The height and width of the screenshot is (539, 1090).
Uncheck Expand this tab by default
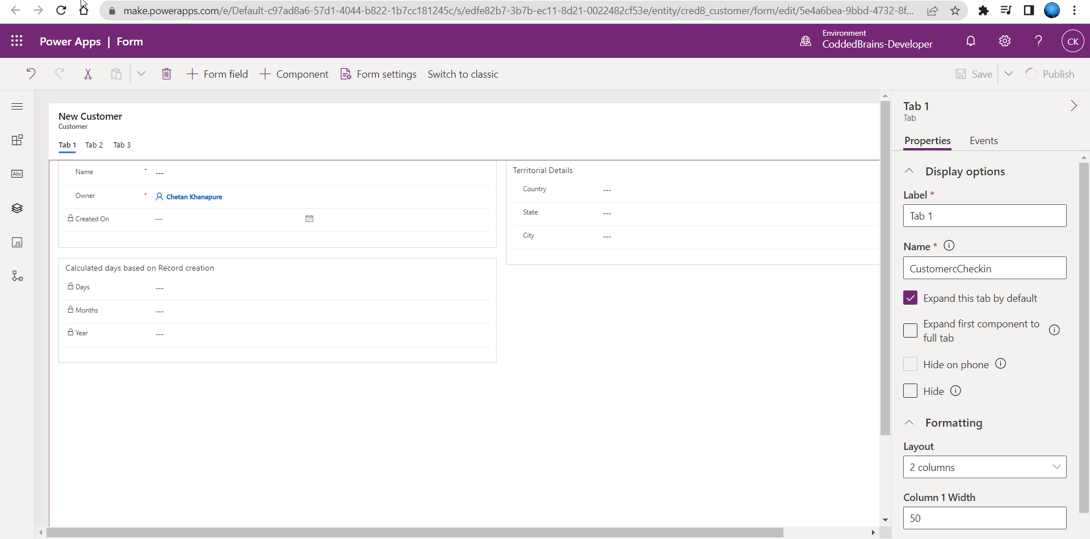[x=910, y=298]
